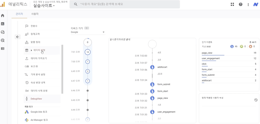Screen dimensions: 260x124
Task: Open Explore icon in left sidebar
Action: tap(3, 32)
